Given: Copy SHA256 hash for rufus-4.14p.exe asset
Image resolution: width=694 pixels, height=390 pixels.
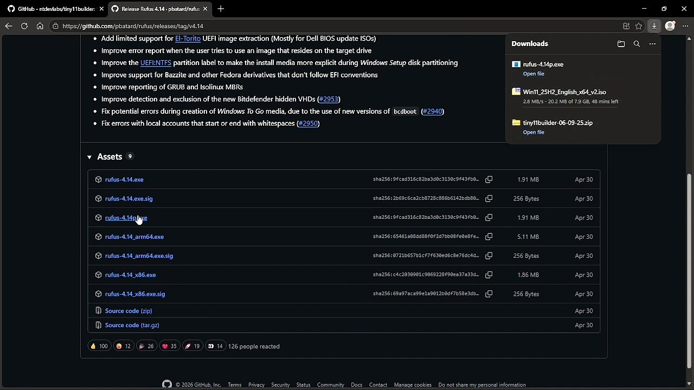Looking at the screenshot, I should 489,217.
